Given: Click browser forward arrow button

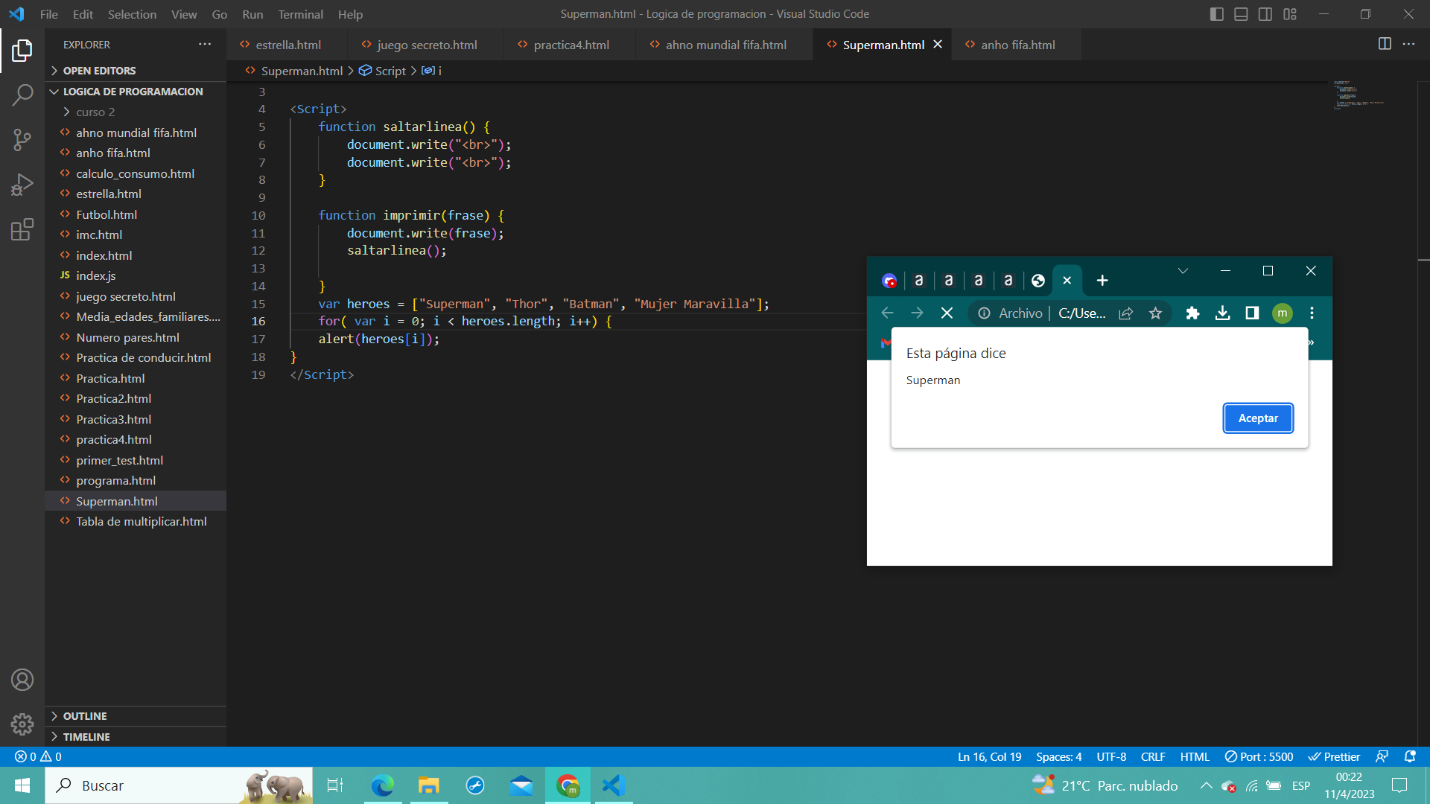Looking at the screenshot, I should click(917, 313).
